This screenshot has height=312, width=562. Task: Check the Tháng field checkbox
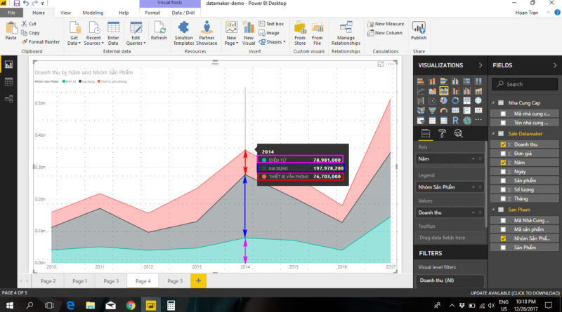pyautogui.click(x=502, y=198)
